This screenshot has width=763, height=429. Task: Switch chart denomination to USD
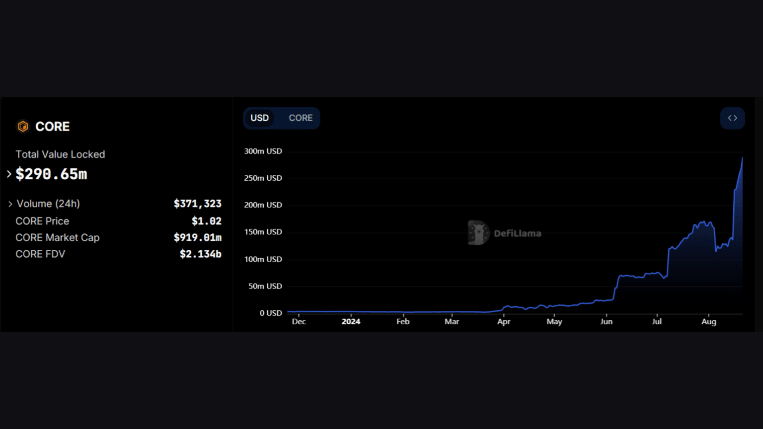(x=259, y=118)
